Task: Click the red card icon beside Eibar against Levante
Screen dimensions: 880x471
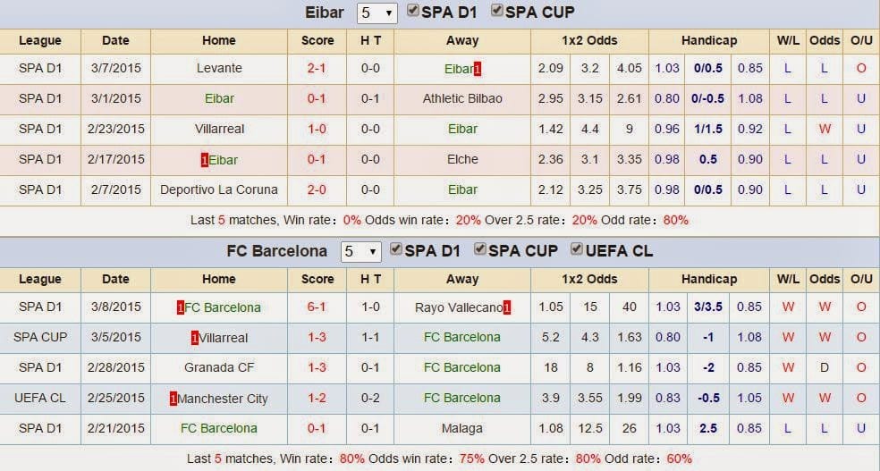Action: [x=478, y=69]
